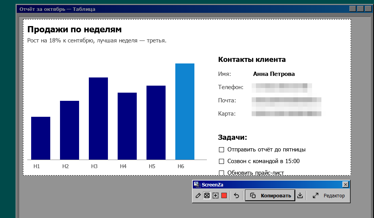
Task: Check 'Созвон с командой в 15:00' task
Action: coord(221,161)
